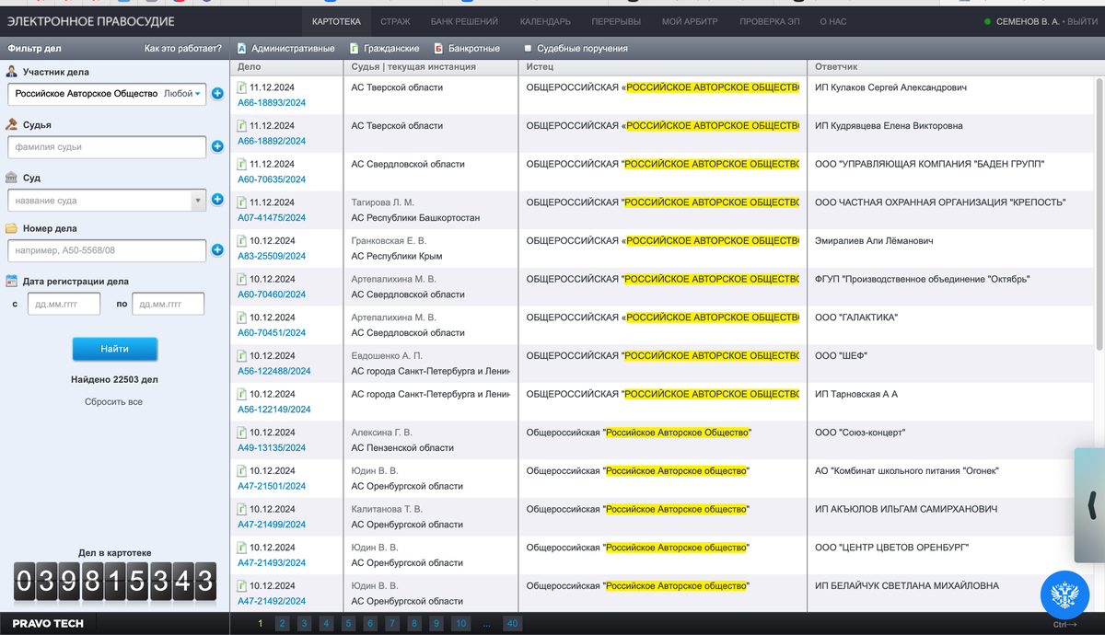The height and width of the screenshot is (635, 1105).
Task: Open case link А60-70451/2024
Action: pyautogui.click(x=272, y=333)
